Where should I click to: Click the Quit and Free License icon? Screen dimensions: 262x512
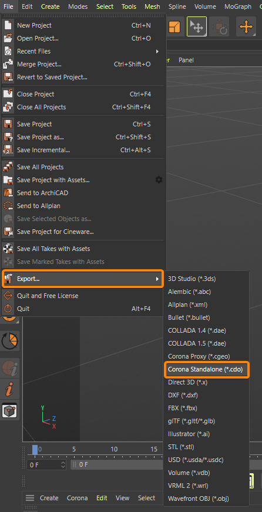tap(8, 296)
